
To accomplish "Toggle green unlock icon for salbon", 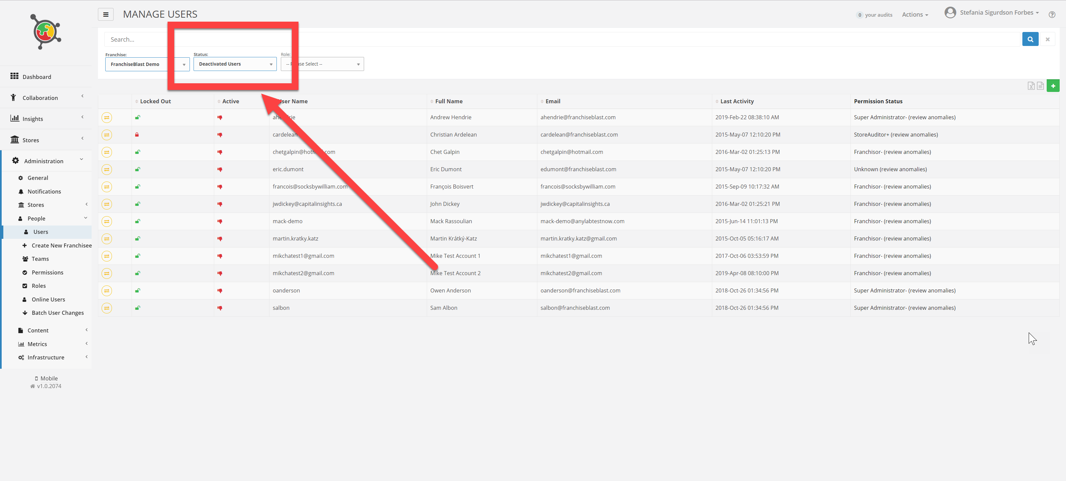I will [137, 308].
